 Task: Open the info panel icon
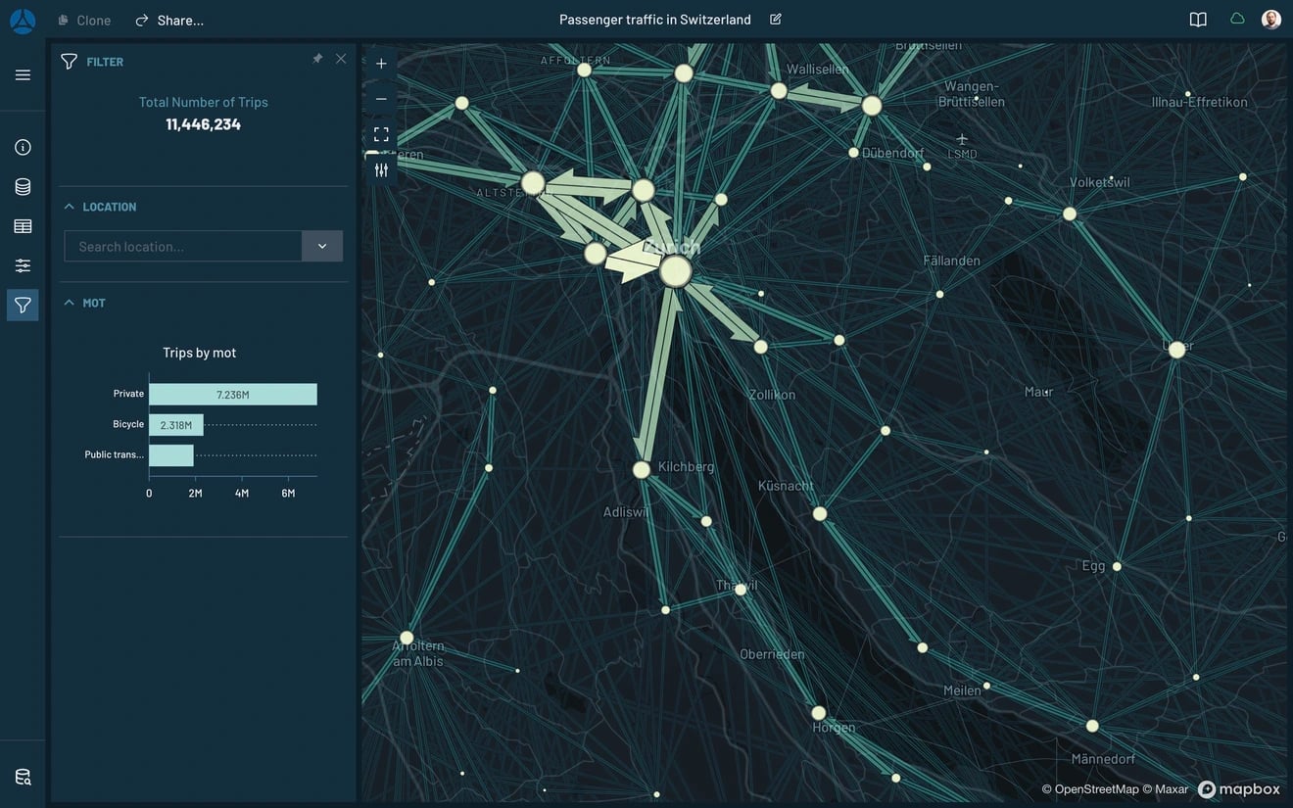[23, 147]
